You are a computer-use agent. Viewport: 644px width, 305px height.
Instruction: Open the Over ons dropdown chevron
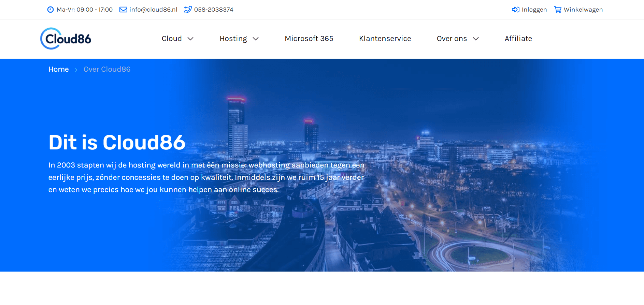pos(475,39)
